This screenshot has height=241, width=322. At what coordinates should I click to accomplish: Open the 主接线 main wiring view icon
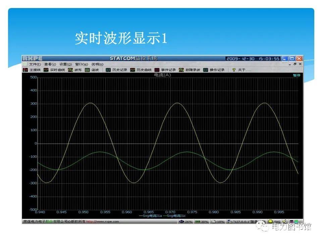click(25, 70)
